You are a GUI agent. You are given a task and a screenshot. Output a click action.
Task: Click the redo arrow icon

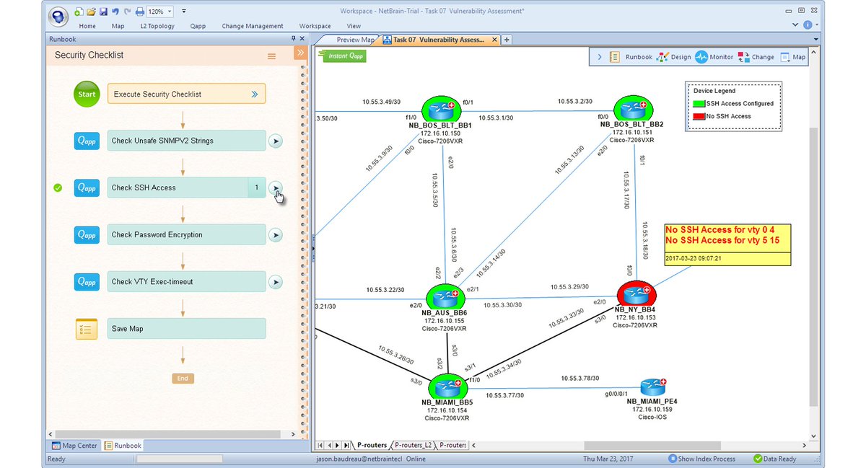(128, 12)
